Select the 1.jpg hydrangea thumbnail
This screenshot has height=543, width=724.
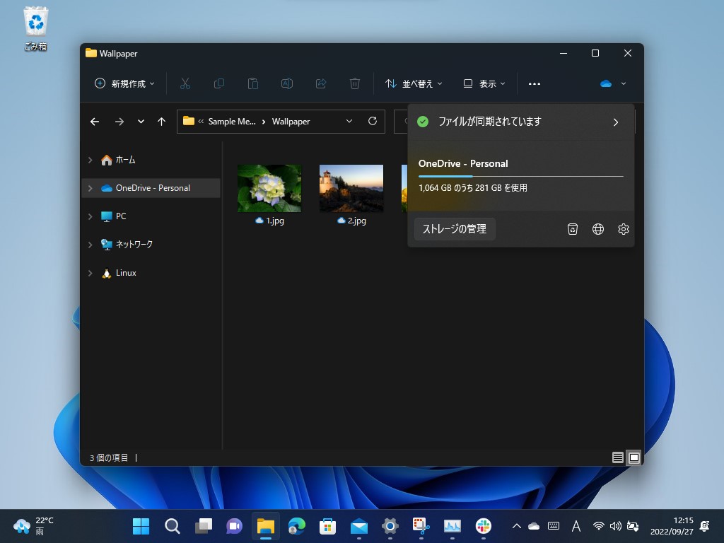(269, 188)
